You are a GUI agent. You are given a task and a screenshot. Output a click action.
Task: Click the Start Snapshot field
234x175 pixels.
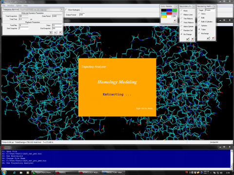[x=23, y=28]
